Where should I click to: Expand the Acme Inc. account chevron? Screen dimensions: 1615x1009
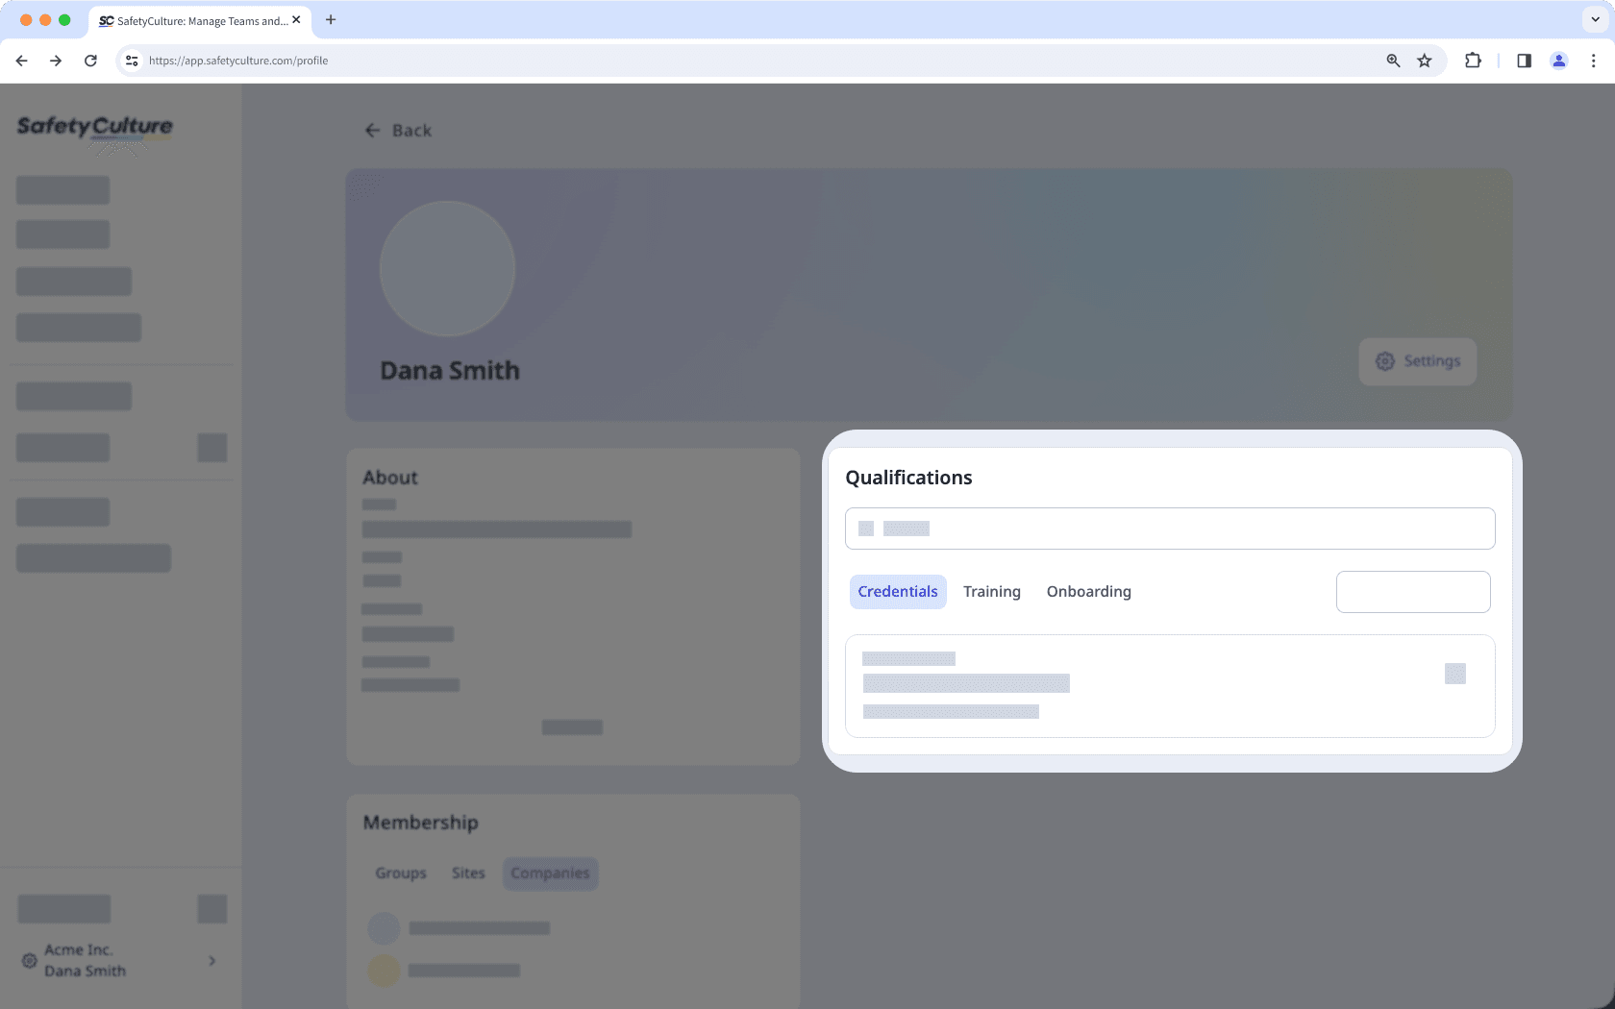coord(211,961)
